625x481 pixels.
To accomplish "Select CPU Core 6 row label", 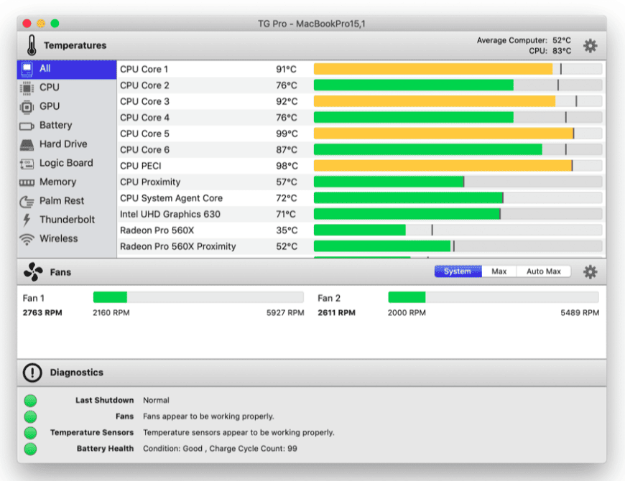I will tap(144, 150).
